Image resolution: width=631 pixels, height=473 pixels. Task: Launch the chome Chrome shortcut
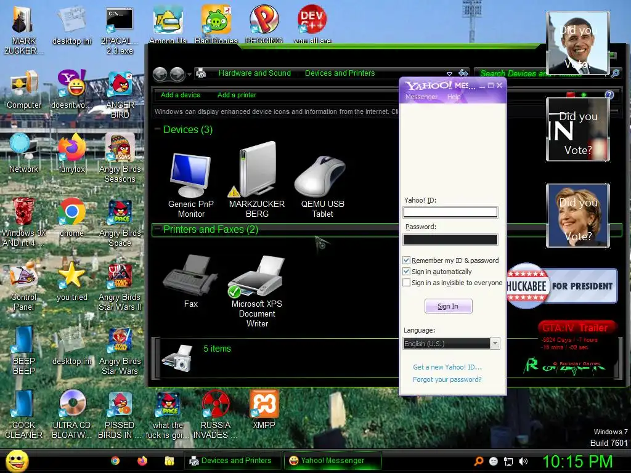click(71, 217)
